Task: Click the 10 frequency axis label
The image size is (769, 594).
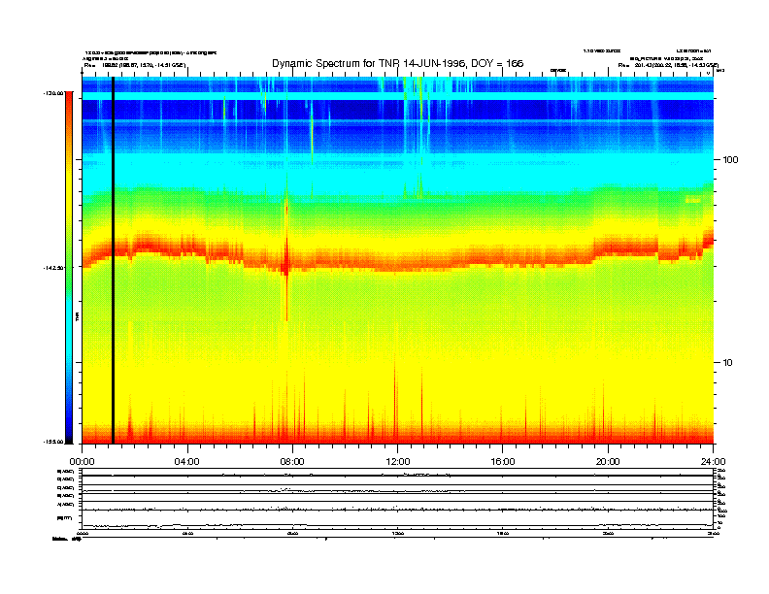Action: 728,363
